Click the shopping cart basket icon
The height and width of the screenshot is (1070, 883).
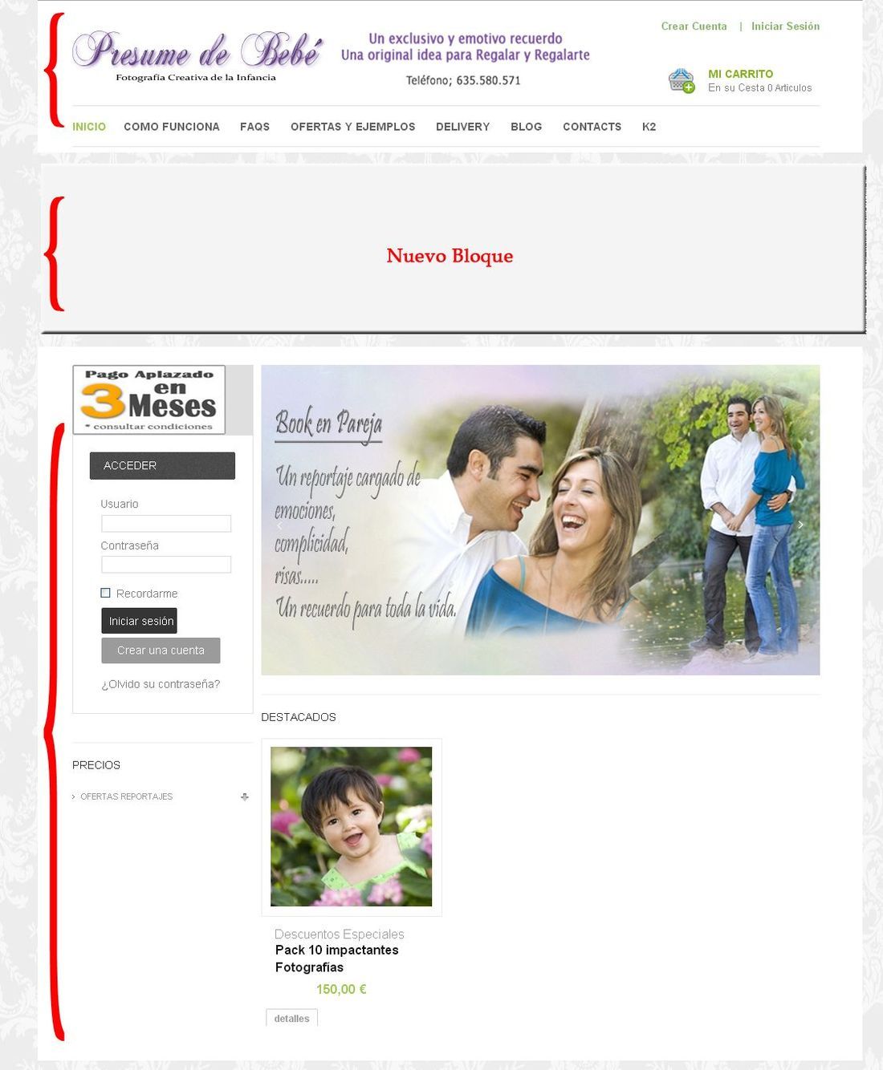[x=682, y=81]
